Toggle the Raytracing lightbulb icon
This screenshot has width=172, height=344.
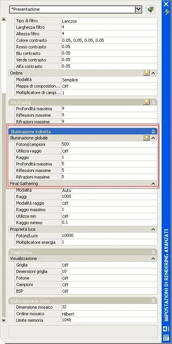click(146, 102)
